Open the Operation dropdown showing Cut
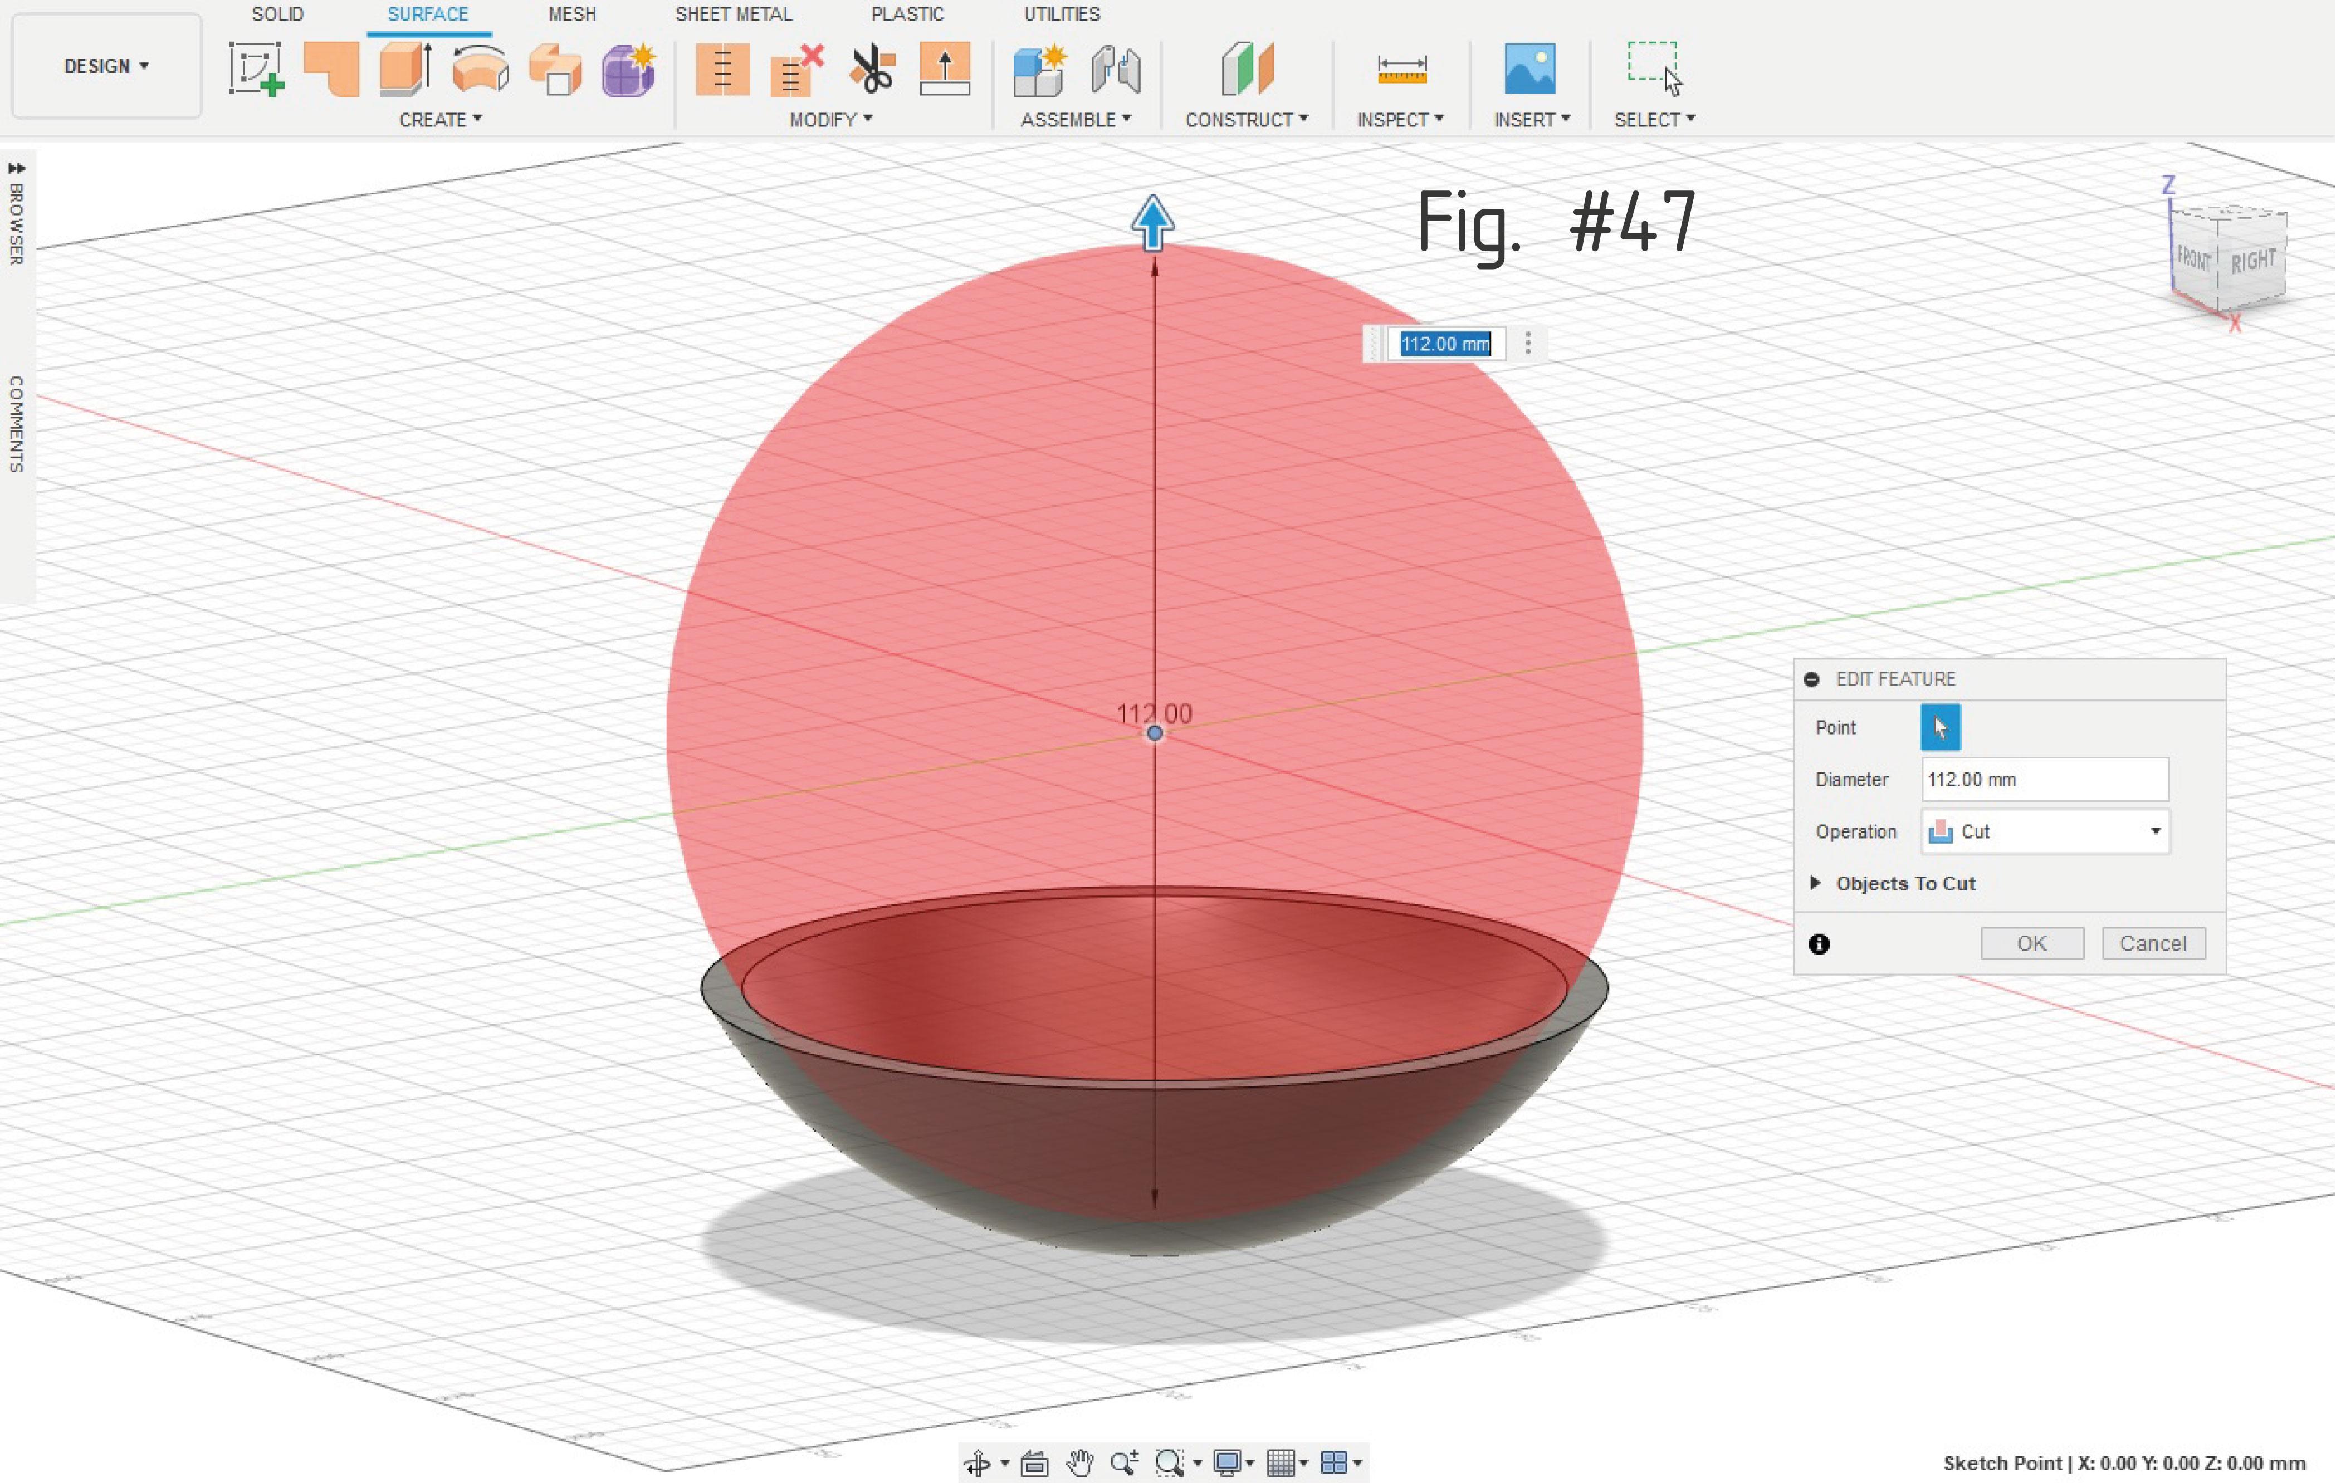The height and width of the screenshot is (1483, 2336). pyautogui.click(x=2043, y=831)
